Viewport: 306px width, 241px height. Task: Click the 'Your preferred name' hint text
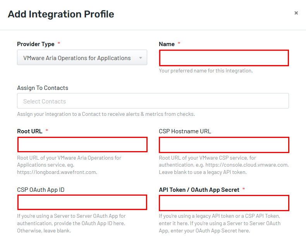[206, 71]
